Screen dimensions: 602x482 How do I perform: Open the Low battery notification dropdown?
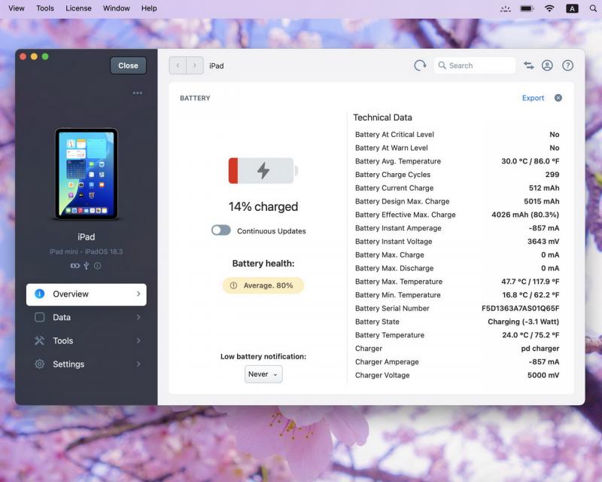[x=263, y=374]
